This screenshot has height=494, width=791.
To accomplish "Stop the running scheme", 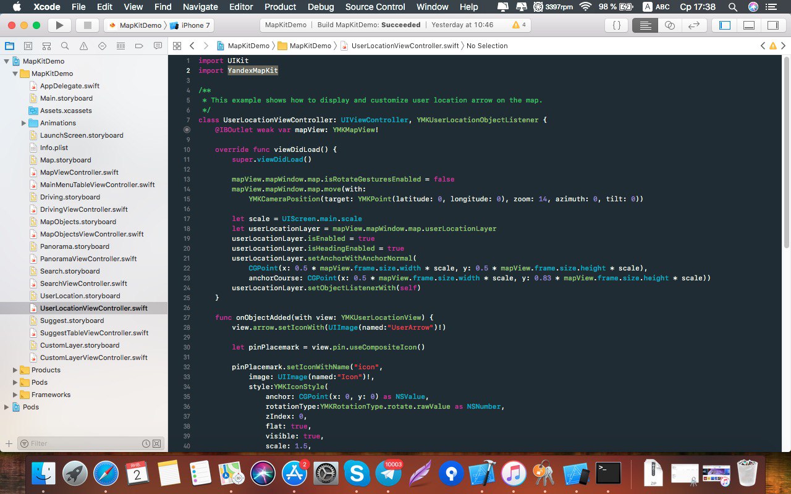I will click(x=87, y=25).
